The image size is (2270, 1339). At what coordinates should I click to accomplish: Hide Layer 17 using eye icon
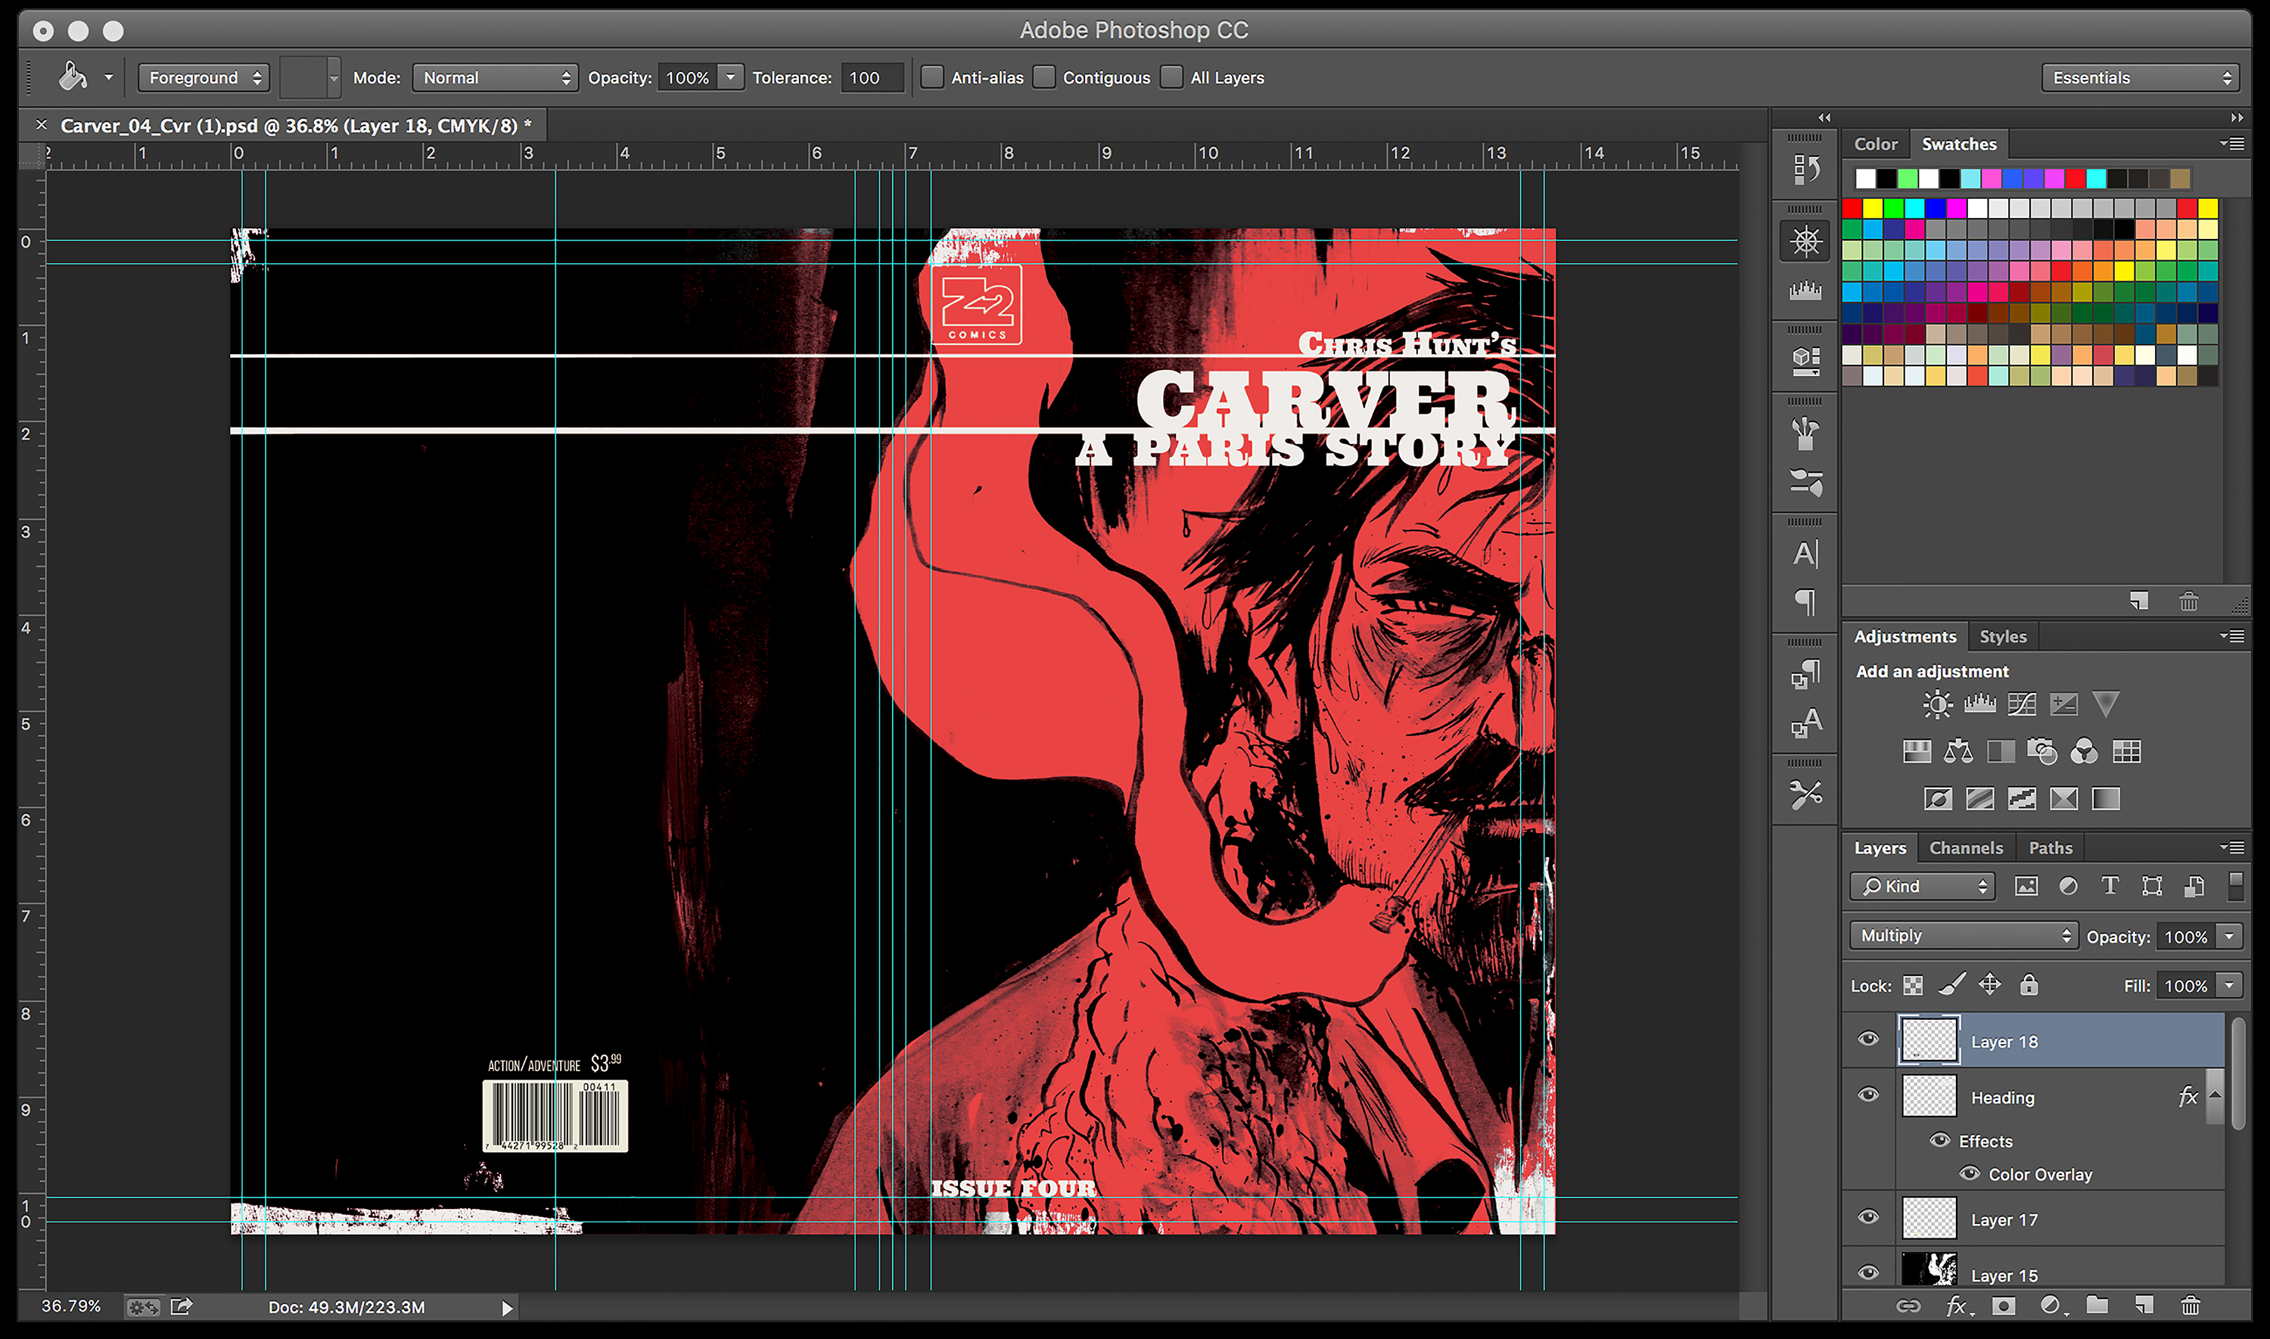pyautogui.click(x=1867, y=1217)
